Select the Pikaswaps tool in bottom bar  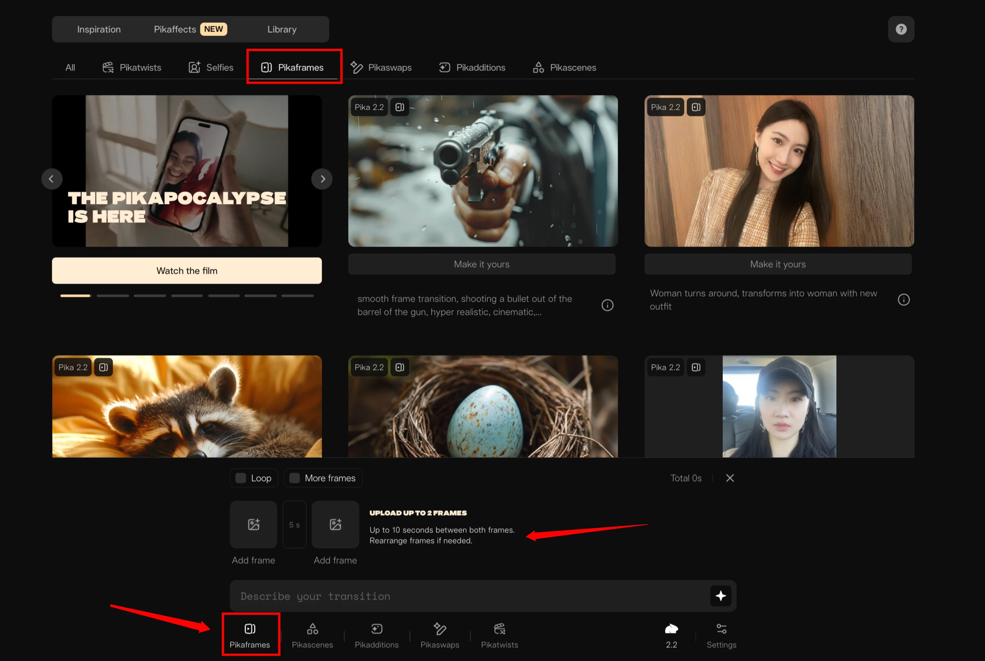pyautogui.click(x=440, y=635)
